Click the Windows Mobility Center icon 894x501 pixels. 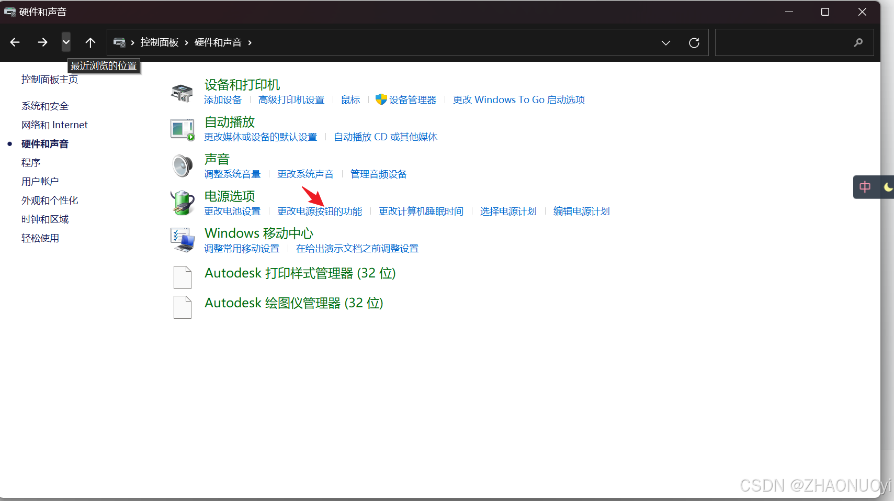[183, 239]
